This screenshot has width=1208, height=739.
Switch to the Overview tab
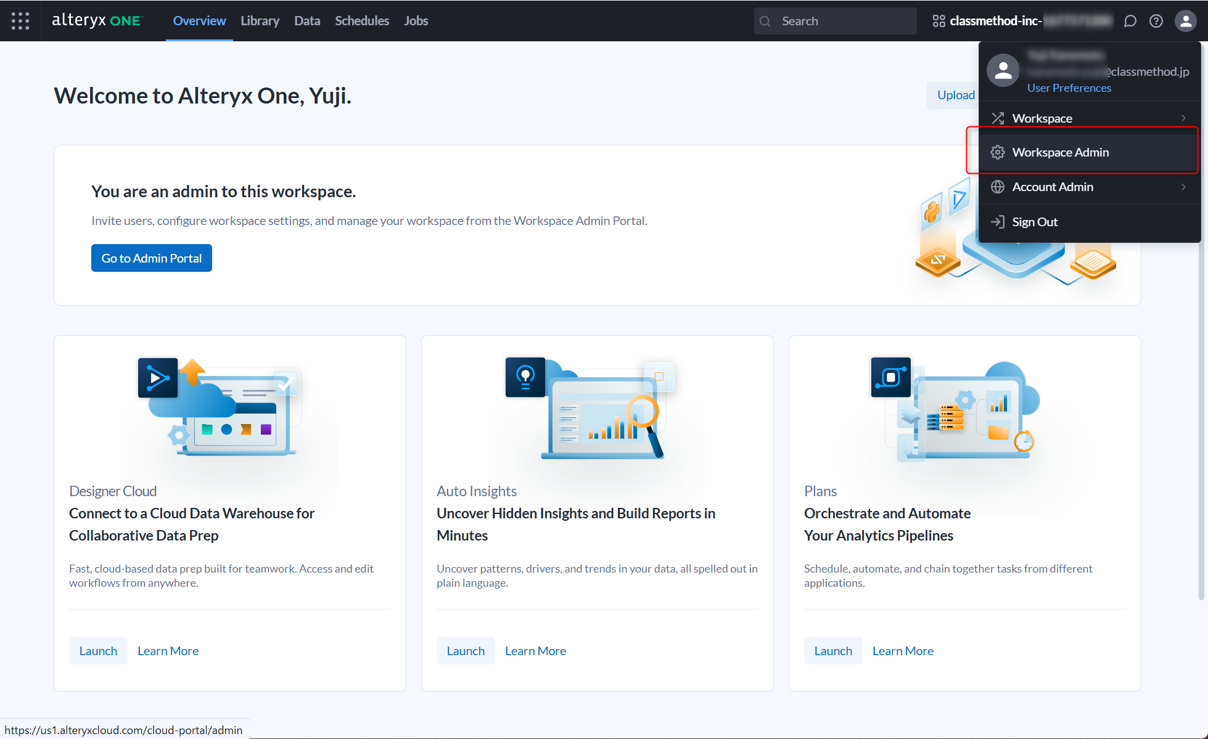click(199, 21)
